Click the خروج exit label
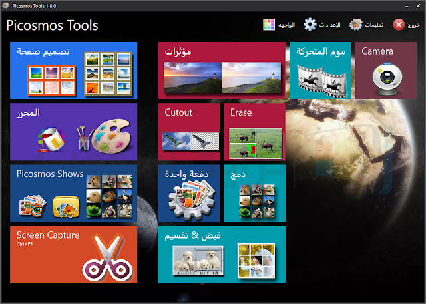 (413, 25)
